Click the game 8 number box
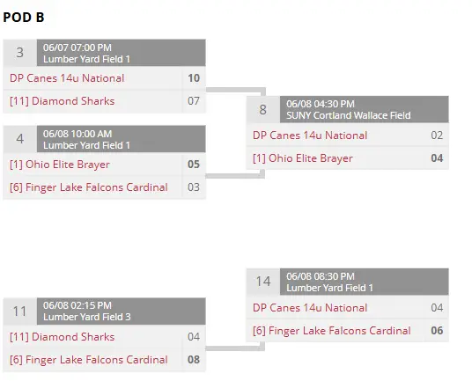 click(262, 109)
